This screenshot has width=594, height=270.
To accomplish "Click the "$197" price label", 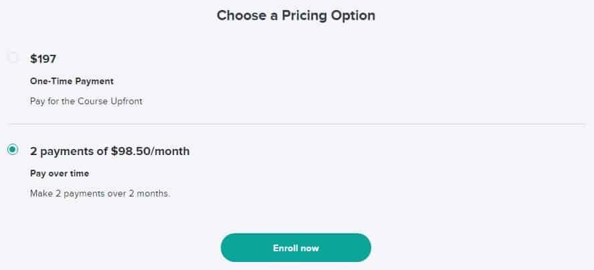I will click(x=43, y=59).
